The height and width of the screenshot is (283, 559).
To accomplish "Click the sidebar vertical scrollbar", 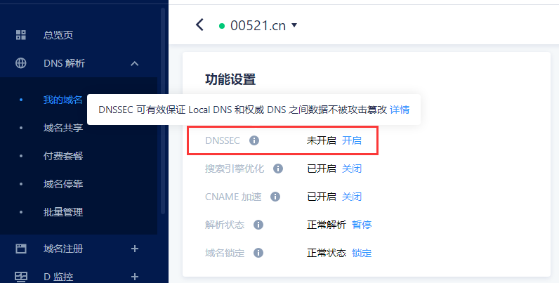I will coord(163,110).
